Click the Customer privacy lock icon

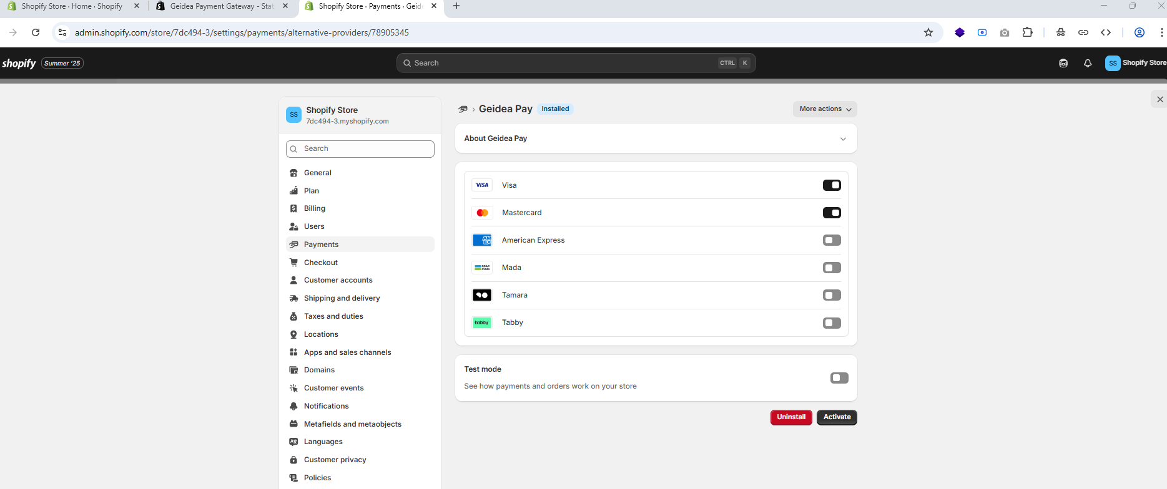click(293, 460)
